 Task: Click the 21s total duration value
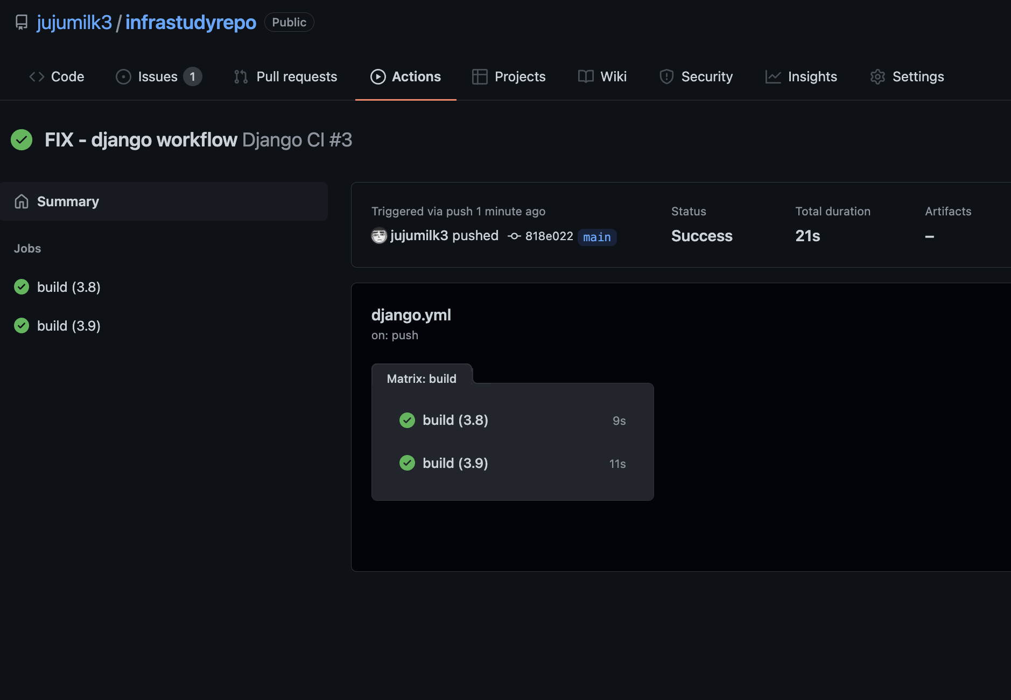808,236
